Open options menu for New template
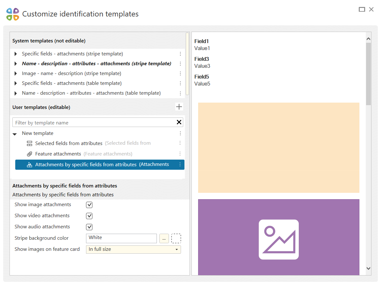381x285 pixels. pos(180,133)
